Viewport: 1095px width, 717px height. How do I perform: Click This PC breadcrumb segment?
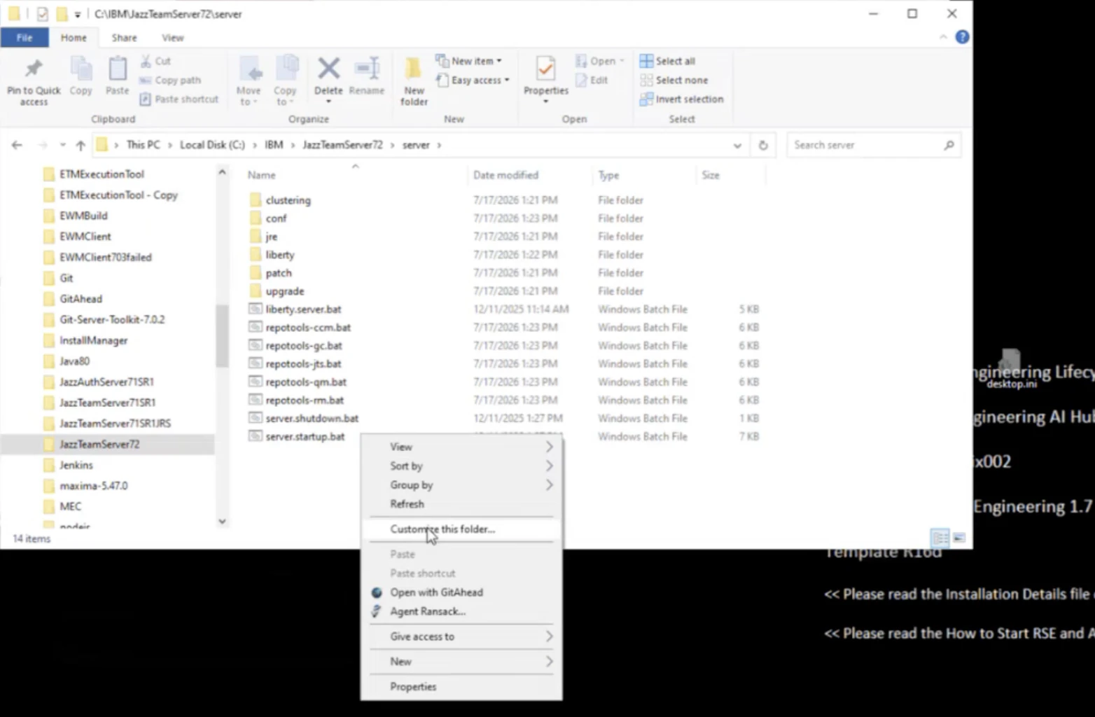tap(143, 145)
